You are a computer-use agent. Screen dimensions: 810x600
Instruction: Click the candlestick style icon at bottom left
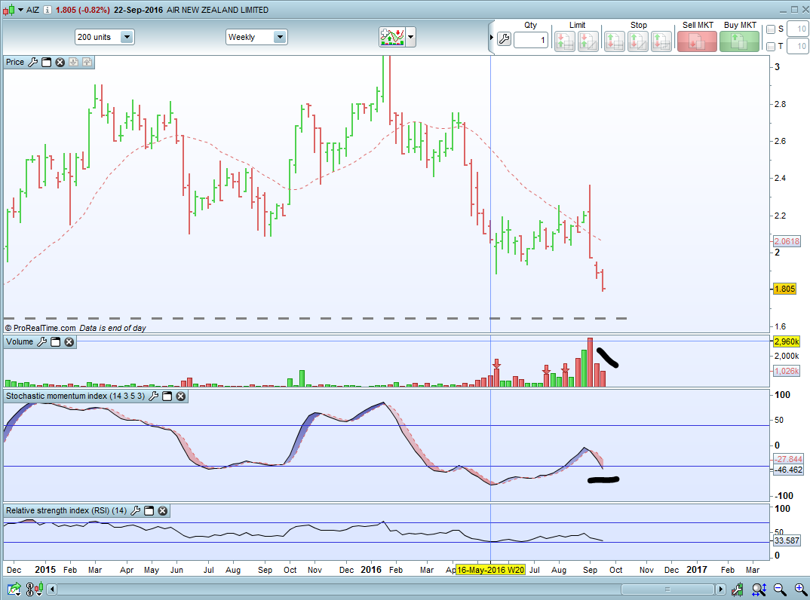34,589
